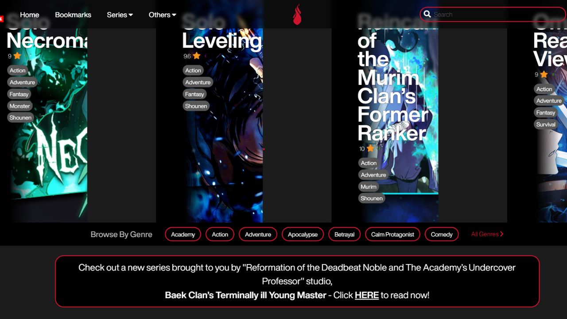
Task: Click the star icon under Solo Necromancy title
Action: coord(17,56)
